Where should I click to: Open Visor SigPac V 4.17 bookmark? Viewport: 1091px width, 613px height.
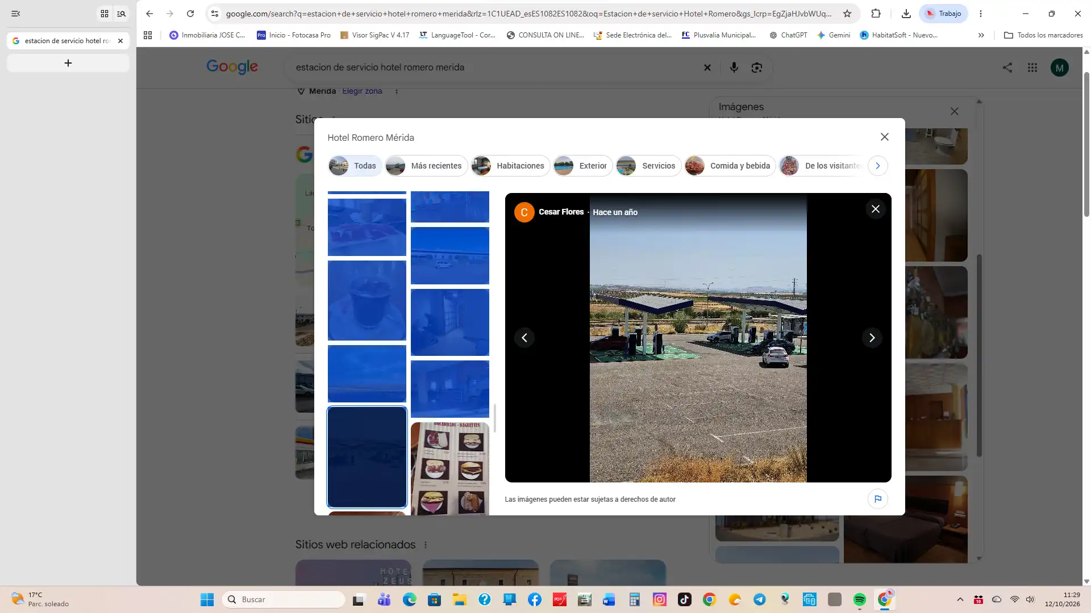click(x=374, y=35)
